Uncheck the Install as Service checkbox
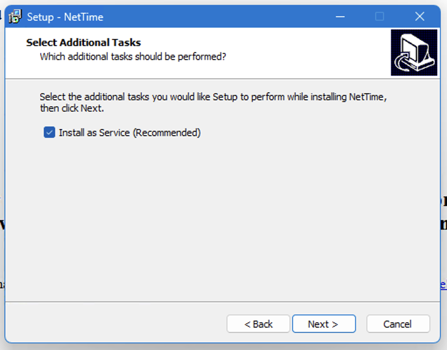The height and width of the screenshot is (350, 447). pyautogui.click(x=49, y=133)
